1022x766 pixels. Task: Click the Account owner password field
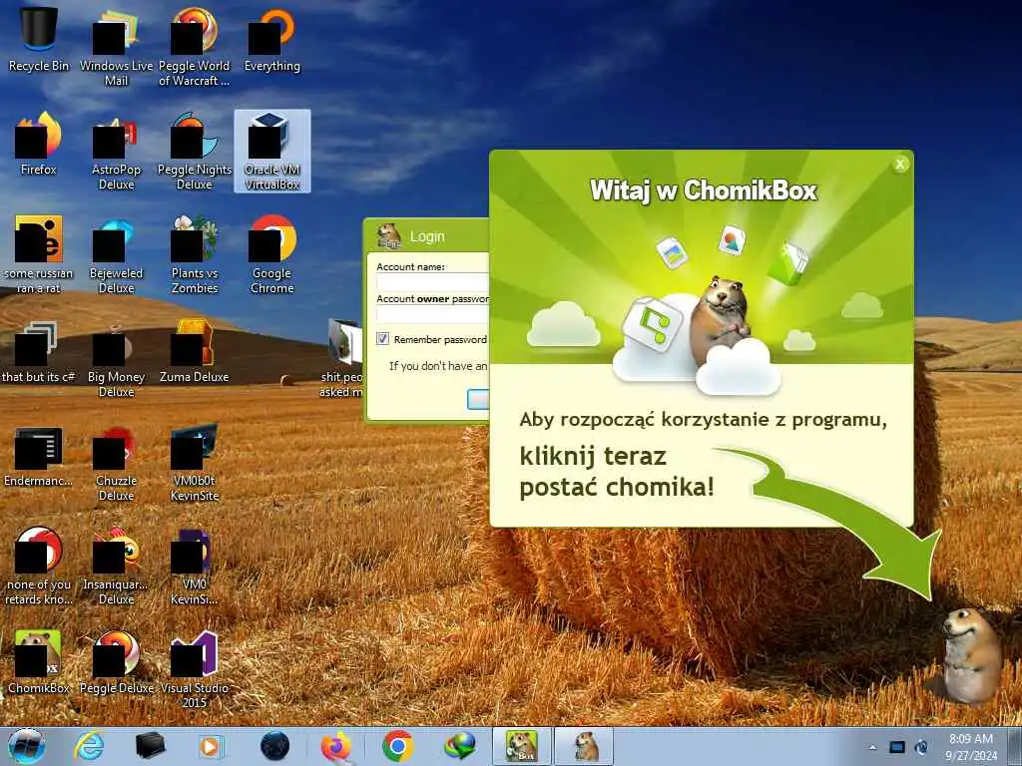click(432, 314)
